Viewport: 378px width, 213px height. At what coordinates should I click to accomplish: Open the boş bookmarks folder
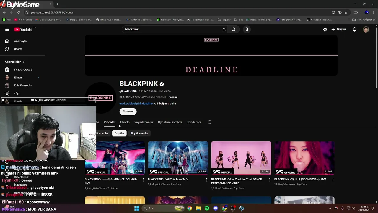click(x=238, y=20)
